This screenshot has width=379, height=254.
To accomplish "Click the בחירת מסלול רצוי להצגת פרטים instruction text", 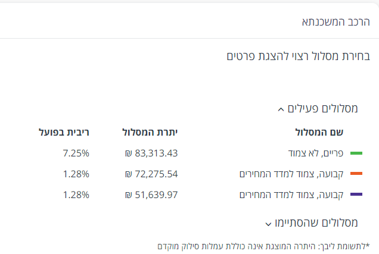I will click(298, 57).
